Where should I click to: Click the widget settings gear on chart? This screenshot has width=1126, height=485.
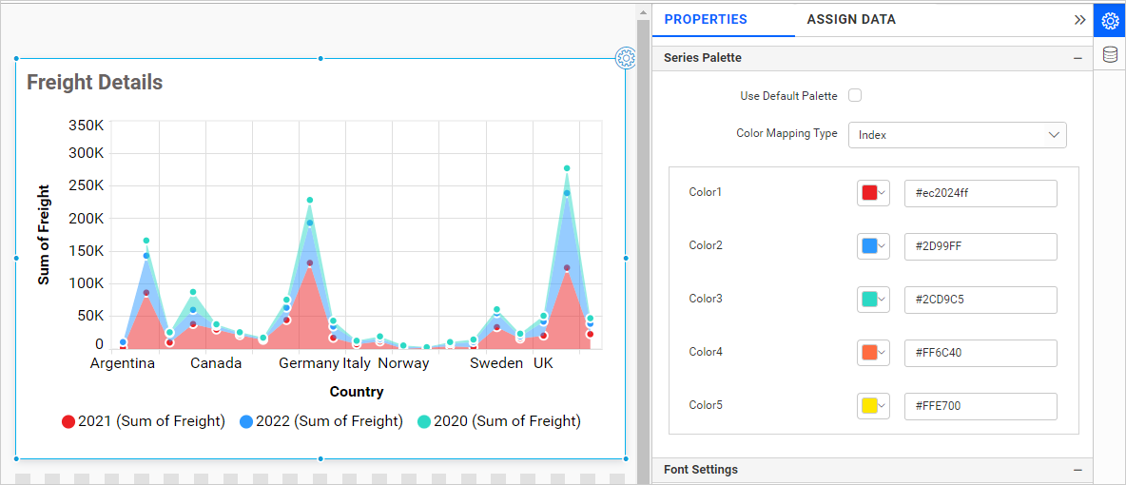point(625,58)
